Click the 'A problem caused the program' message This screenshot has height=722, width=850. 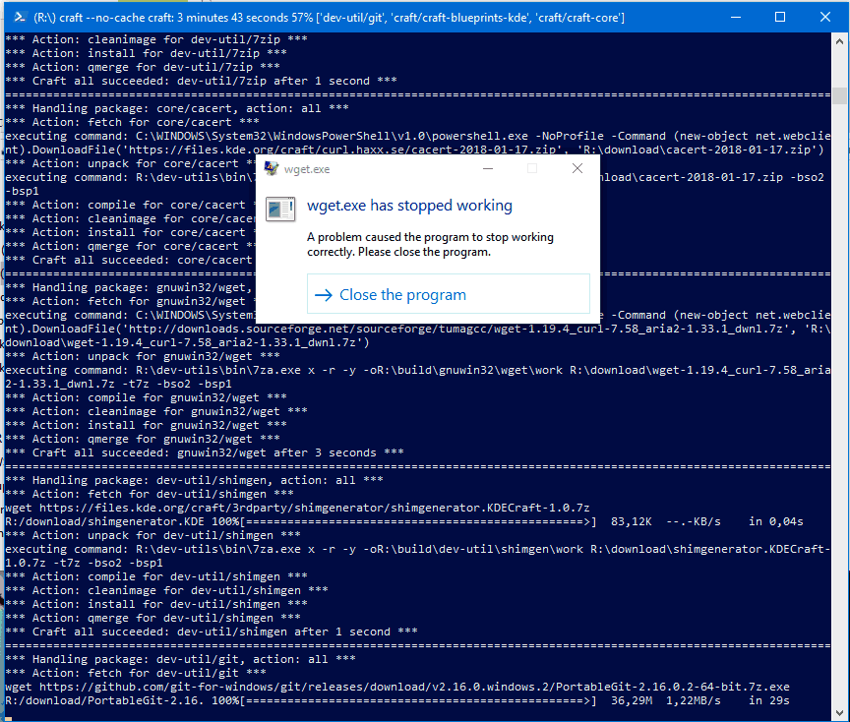431,245
